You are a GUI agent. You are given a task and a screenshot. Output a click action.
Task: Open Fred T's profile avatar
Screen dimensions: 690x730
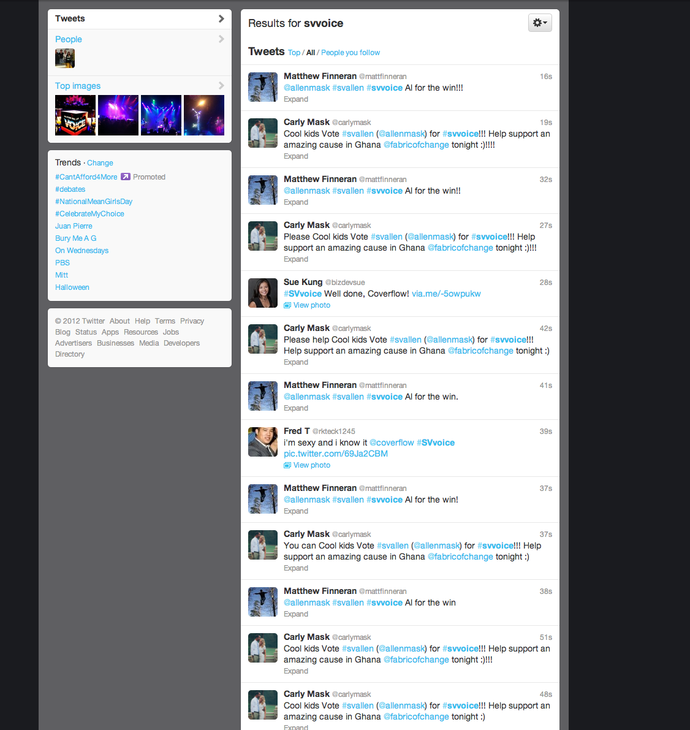click(x=263, y=442)
